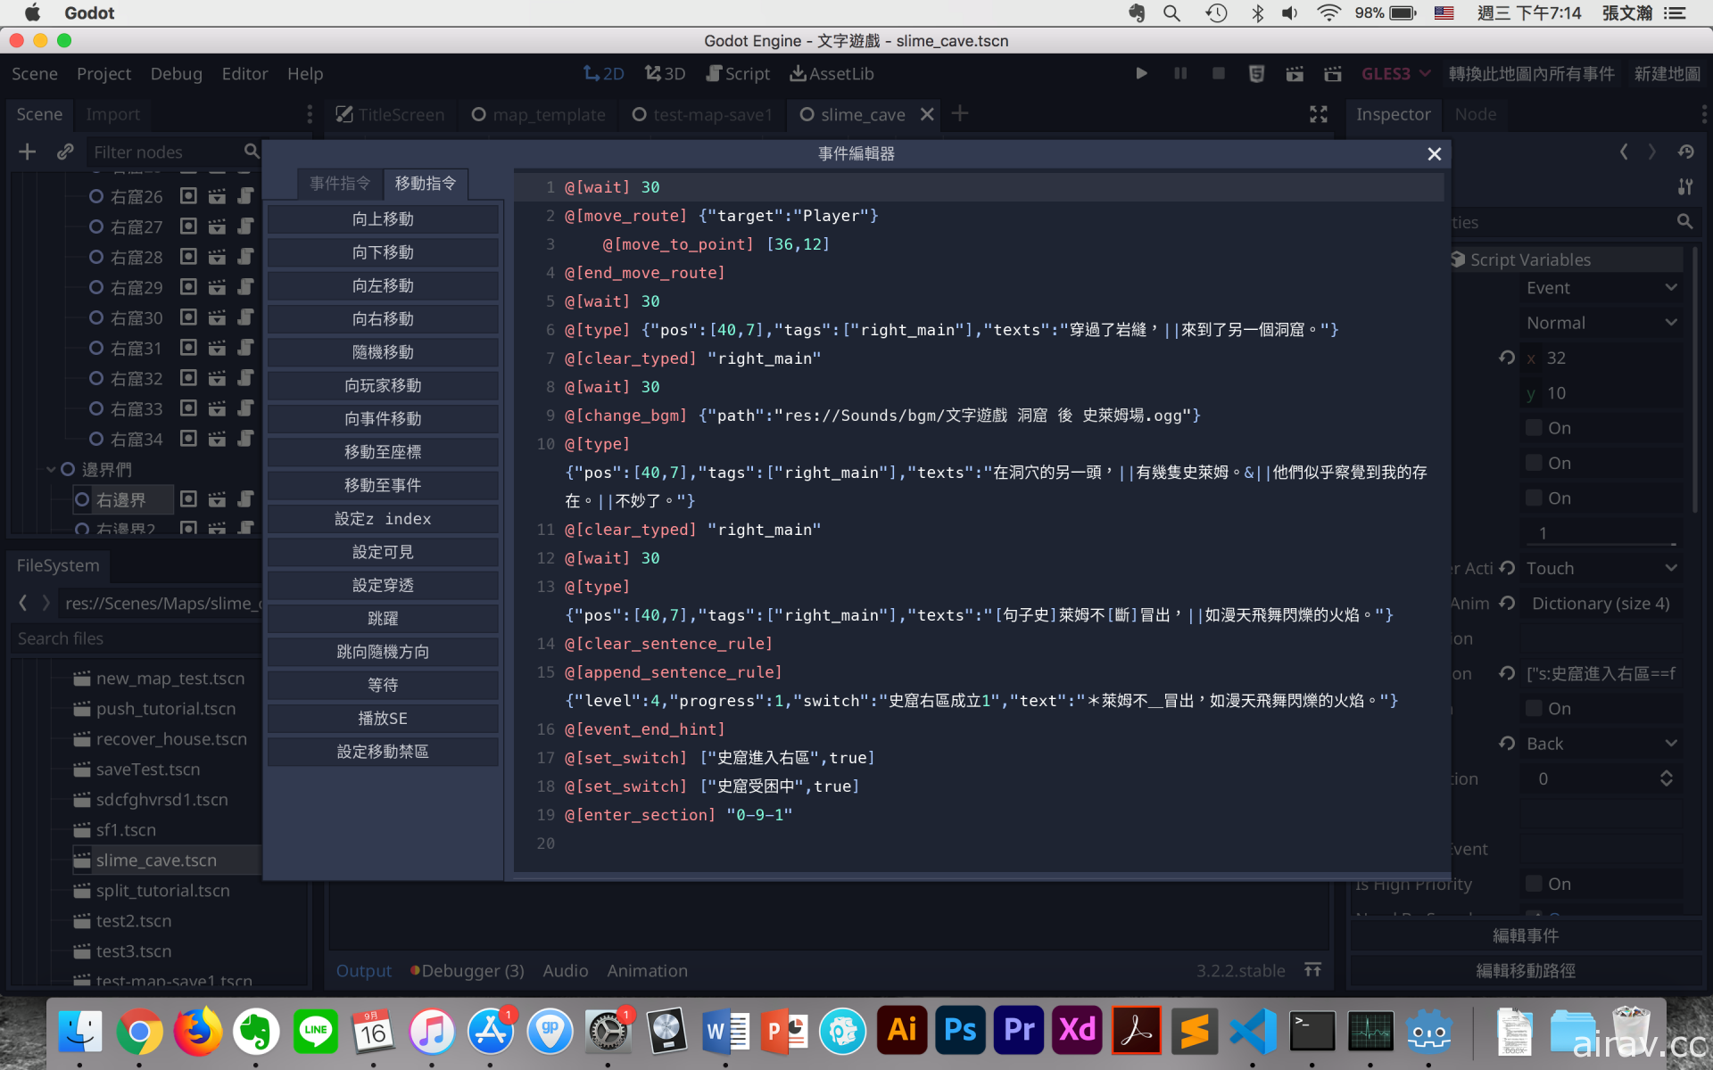Click 編輯事件 button in Inspector
This screenshot has width=1713, height=1070.
(1526, 935)
